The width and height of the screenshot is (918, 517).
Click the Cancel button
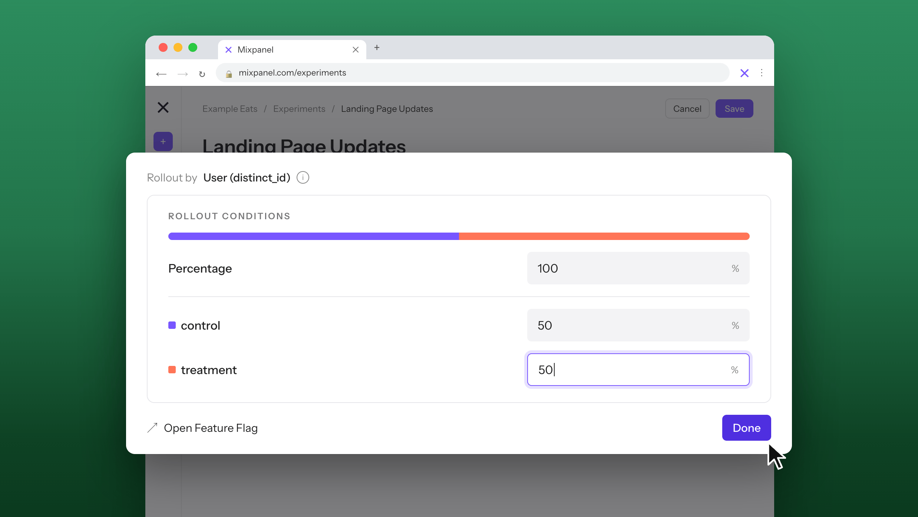coord(687,109)
